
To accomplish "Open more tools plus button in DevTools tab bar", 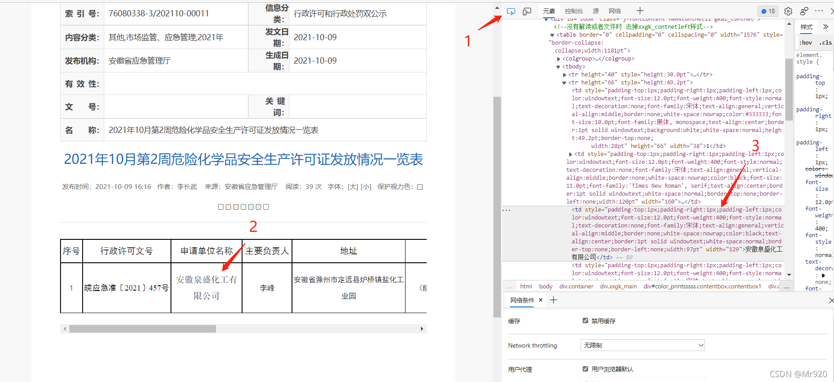I will coord(640,11).
